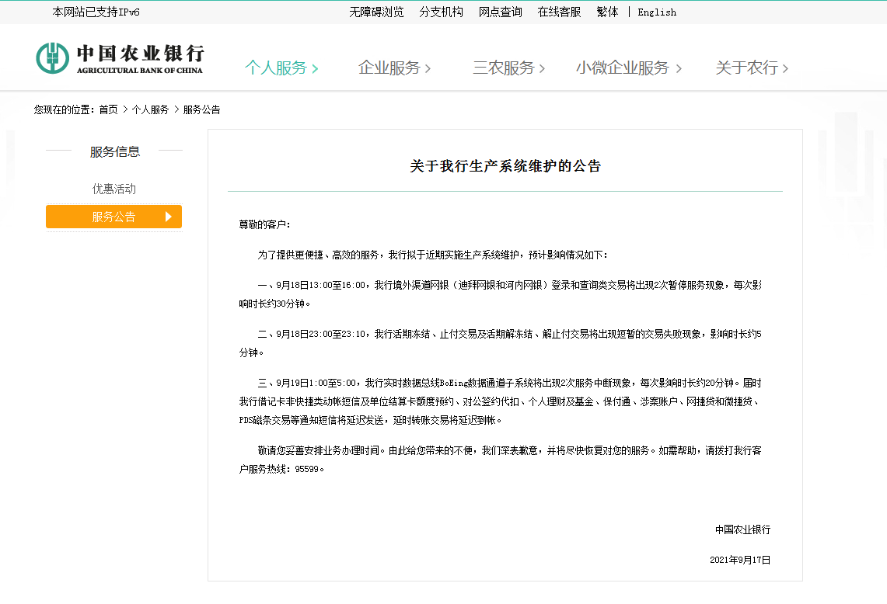The image size is (887, 604).
Task: Click the bank emblem next to 中国农业银行
Action: click(x=51, y=57)
